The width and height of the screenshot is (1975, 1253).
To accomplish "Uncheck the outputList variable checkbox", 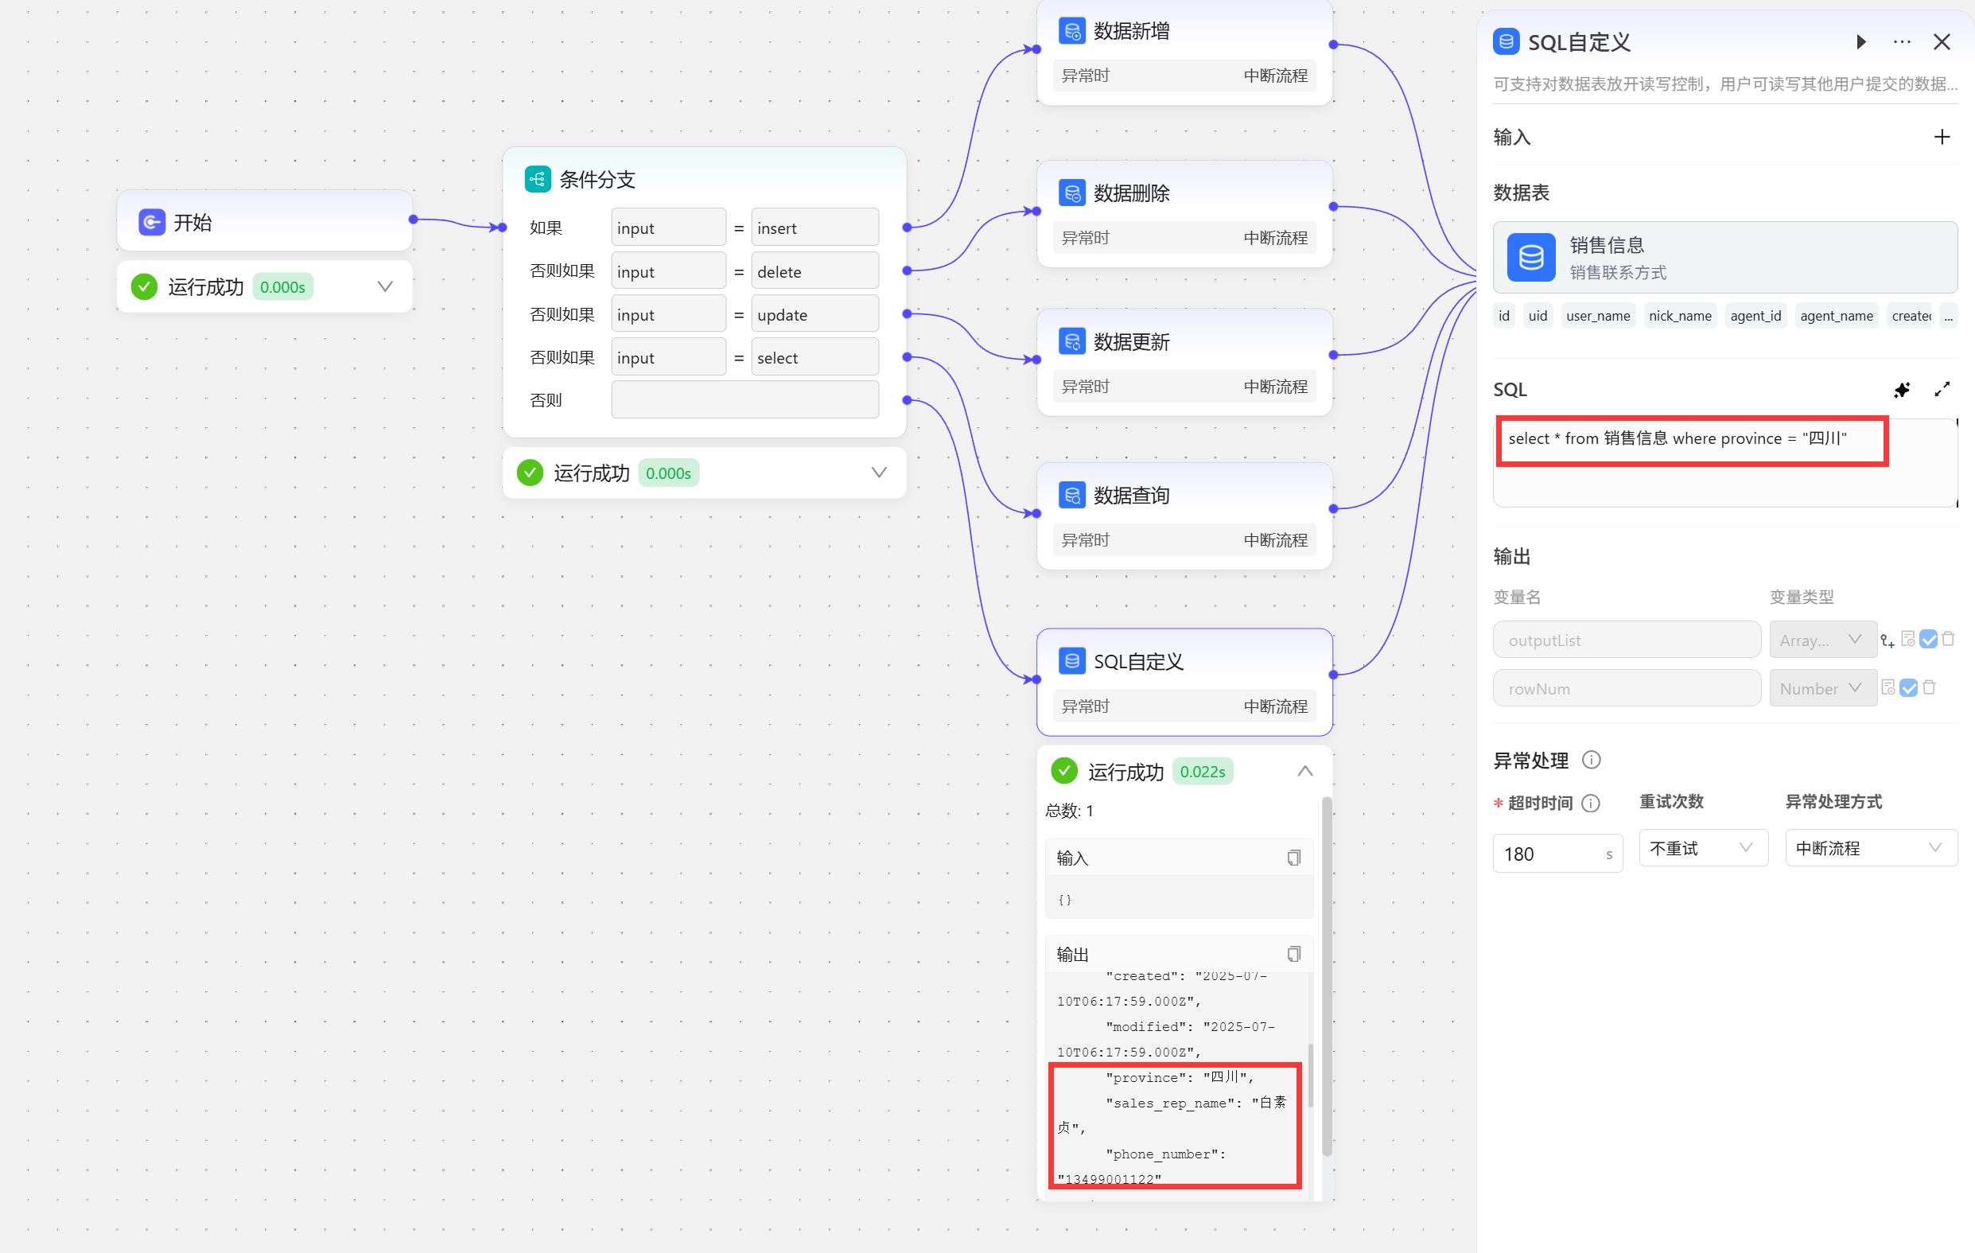I will click(1928, 639).
